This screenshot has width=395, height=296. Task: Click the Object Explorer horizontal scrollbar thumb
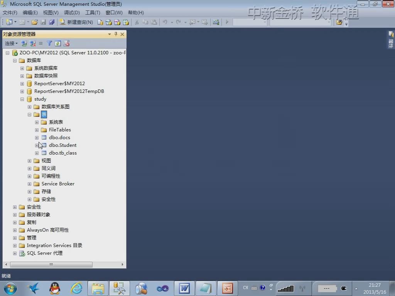point(51,264)
